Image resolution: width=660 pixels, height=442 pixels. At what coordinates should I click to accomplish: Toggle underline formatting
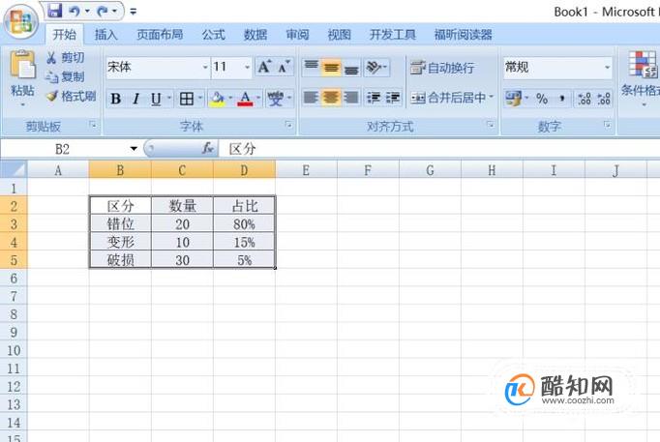point(156,99)
